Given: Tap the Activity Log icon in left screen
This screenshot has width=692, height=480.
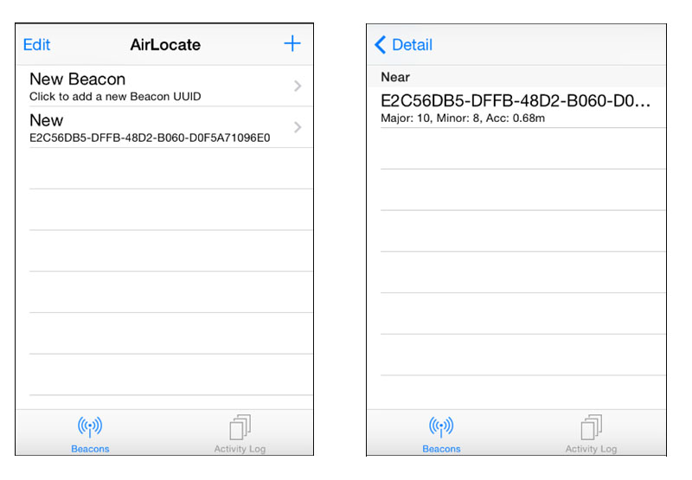Looking at the screenshot, I should coord(240,427).
